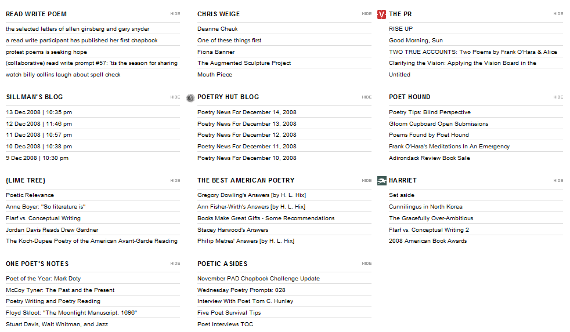Open Sillman's '11 Dec 2008 | 10:57 pm' entry
This screenshot has width=570, height=332.
39,134
